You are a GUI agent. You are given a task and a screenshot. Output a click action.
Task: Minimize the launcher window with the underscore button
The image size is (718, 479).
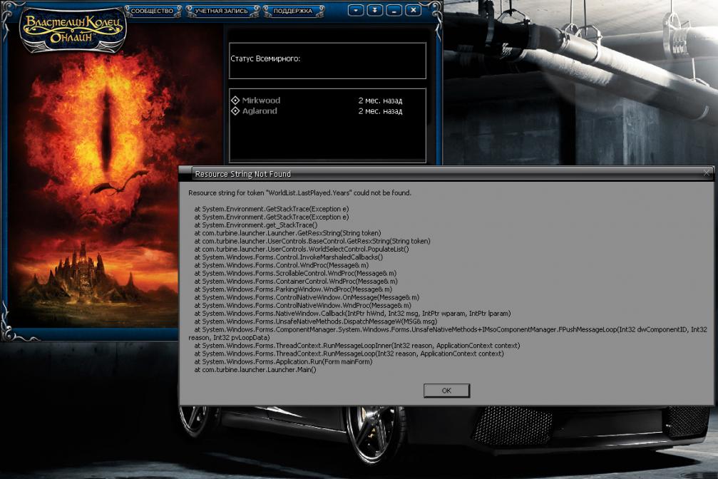(x=394, y=10)
